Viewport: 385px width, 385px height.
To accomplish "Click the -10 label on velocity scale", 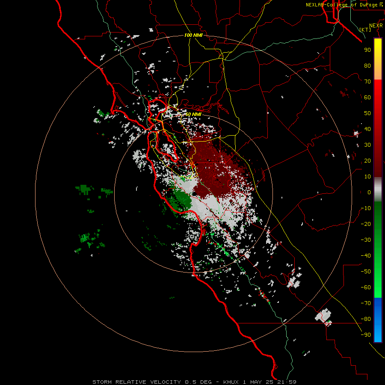I will tap(366, 208).
